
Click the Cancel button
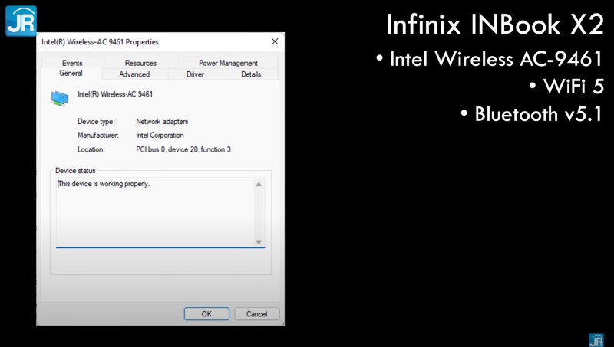(x=257, y=314)
